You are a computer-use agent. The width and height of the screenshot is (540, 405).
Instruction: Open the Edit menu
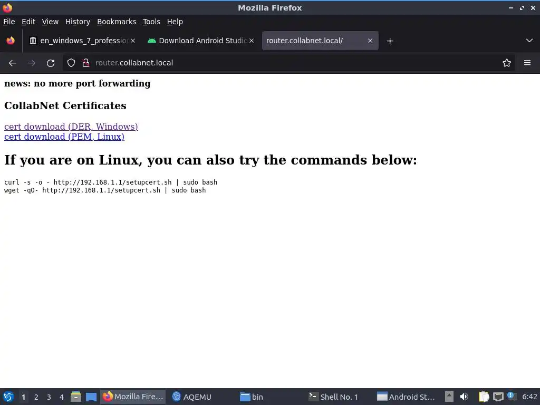[28, 22]
